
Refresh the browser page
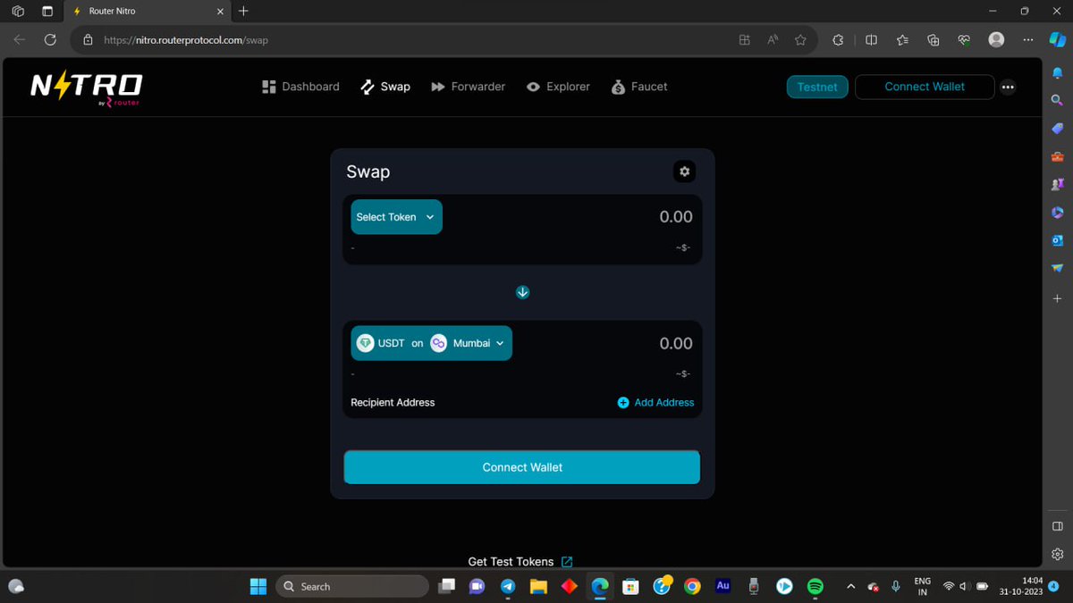tap(50, 39)
